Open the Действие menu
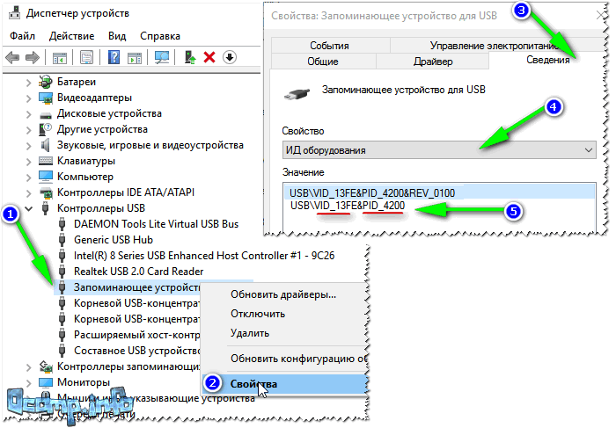 (x=71, y=36)
